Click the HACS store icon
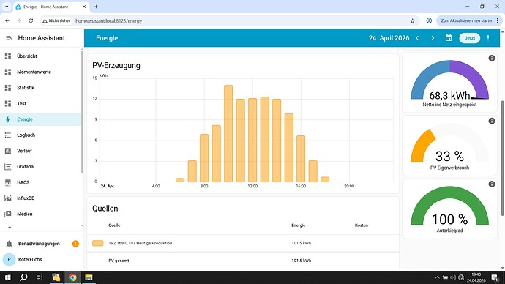 [x=8, y=182]
